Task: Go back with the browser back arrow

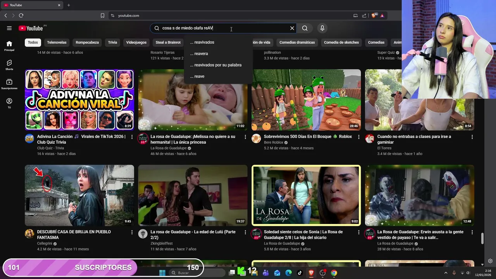Action: [5, 15]
